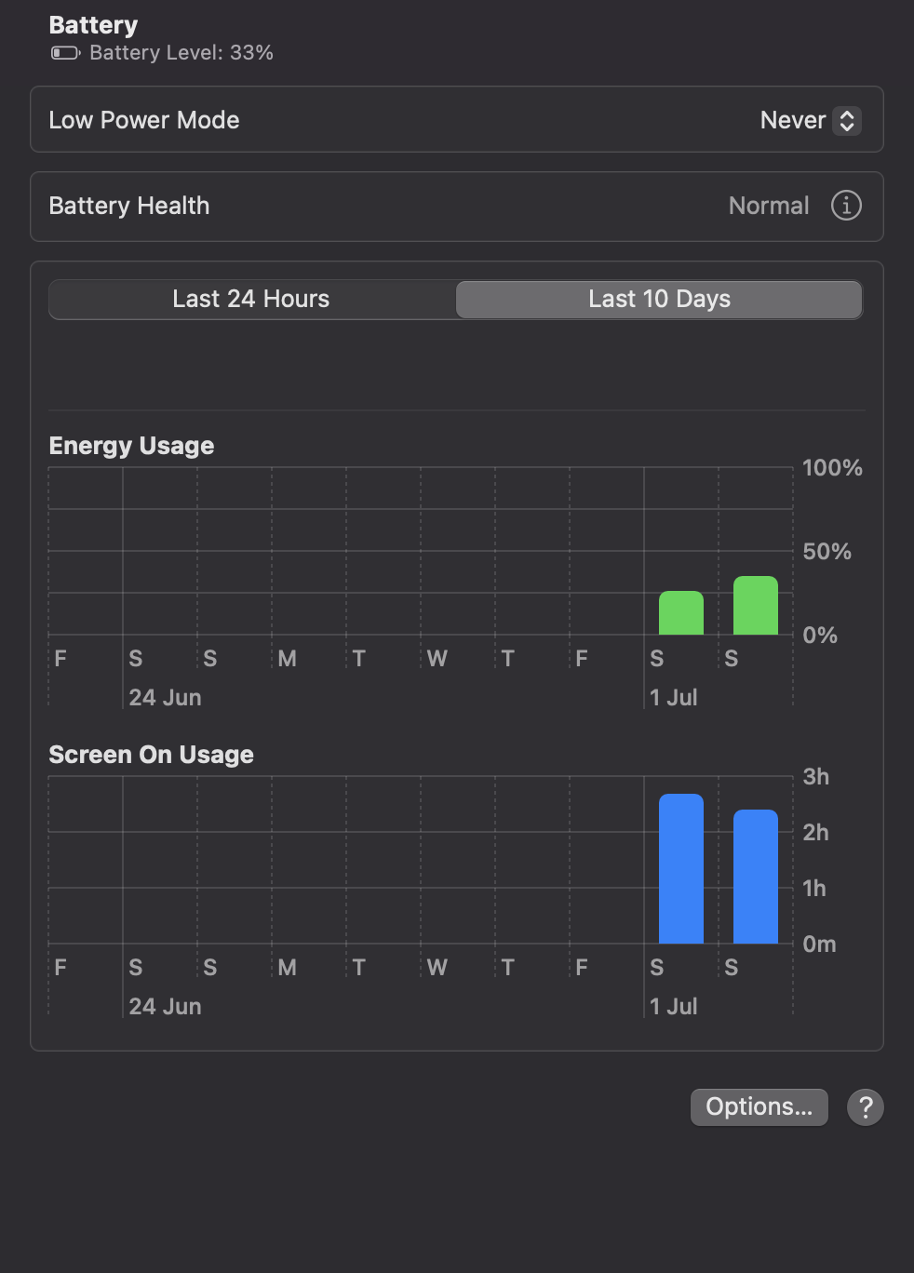Click the 1 Jul label under Energy Usage
Screen dimensions: 914x1273
point(673,698)
